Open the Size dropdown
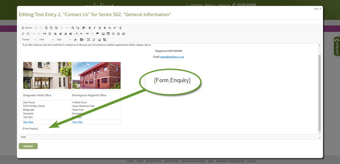340x164 pixels. tap(64, 40)
